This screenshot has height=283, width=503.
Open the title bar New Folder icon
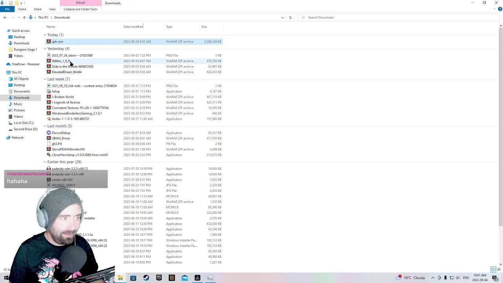click(17, 3)
